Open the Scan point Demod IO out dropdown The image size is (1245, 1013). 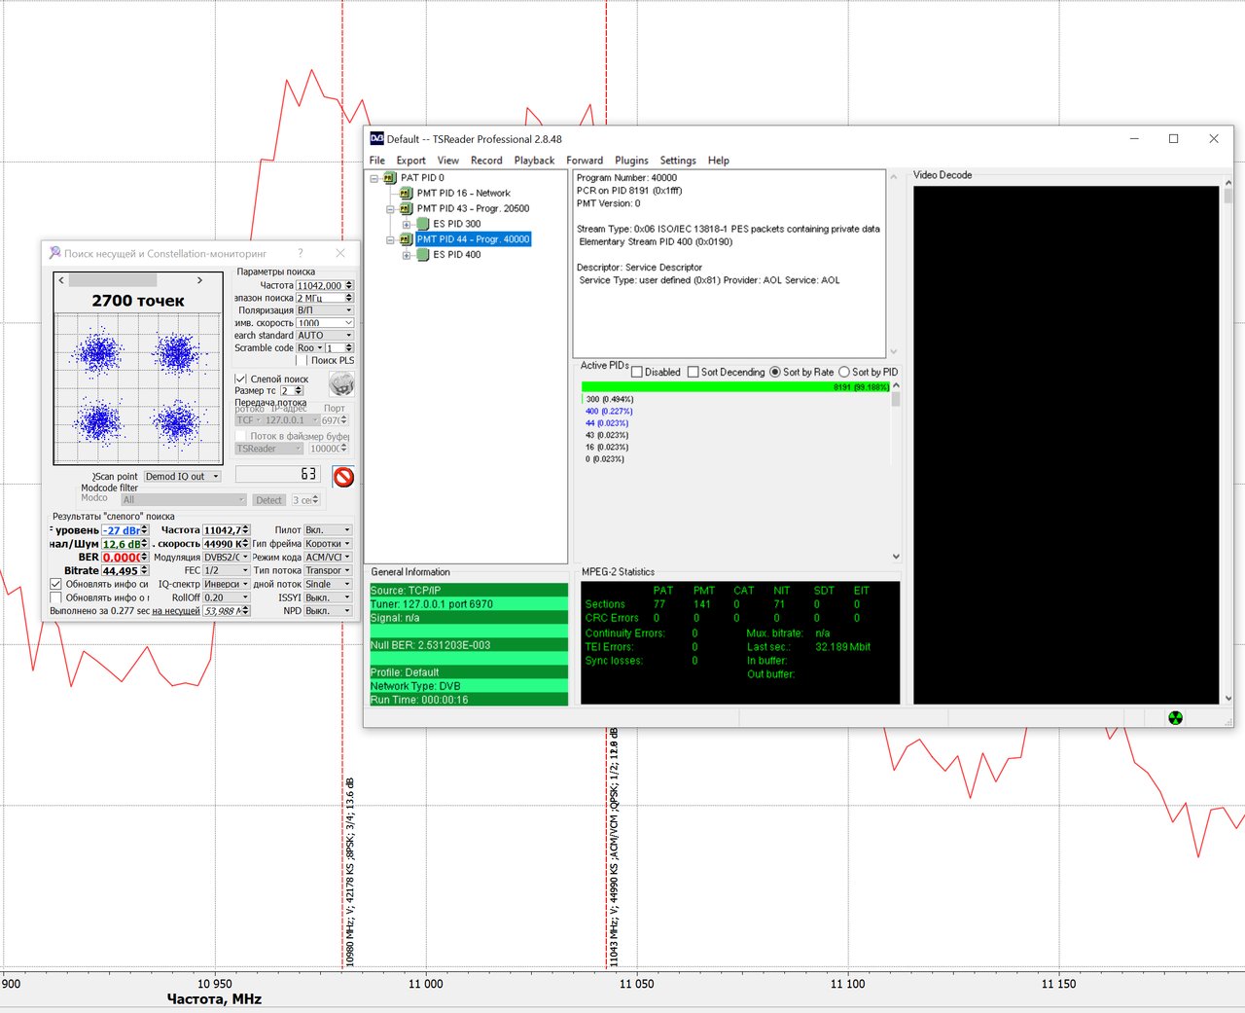182,477
